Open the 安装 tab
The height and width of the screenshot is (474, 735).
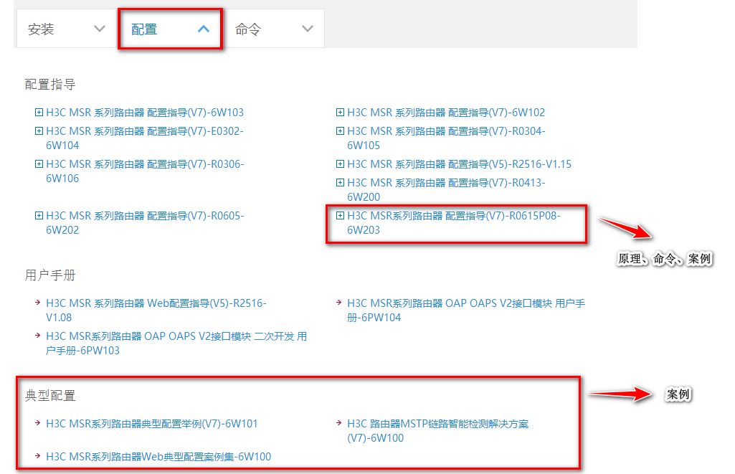click(x=67, y=29)
